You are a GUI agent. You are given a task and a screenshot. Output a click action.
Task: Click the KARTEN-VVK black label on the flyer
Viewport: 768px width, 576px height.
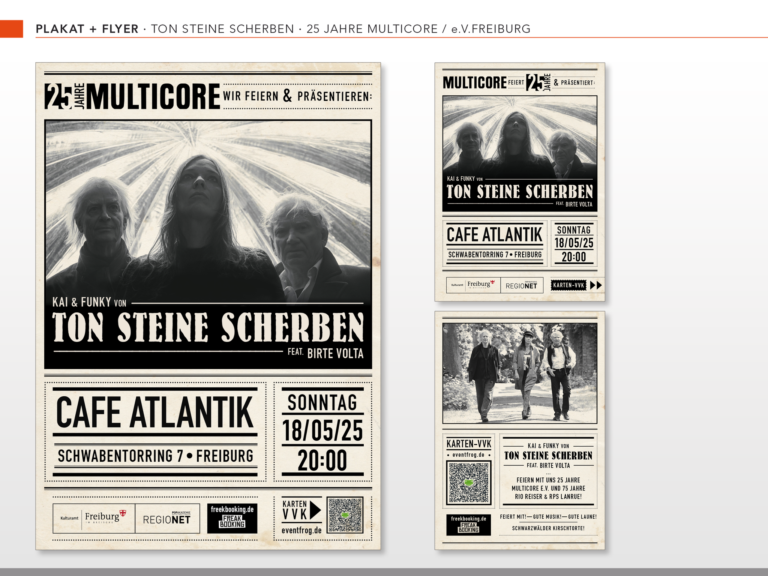[x=568, y=285]
